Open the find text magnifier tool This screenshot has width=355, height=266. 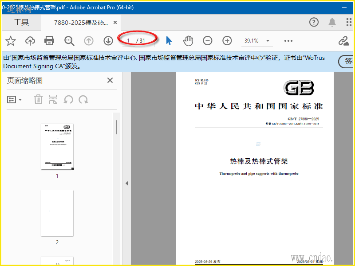point(69,41)
